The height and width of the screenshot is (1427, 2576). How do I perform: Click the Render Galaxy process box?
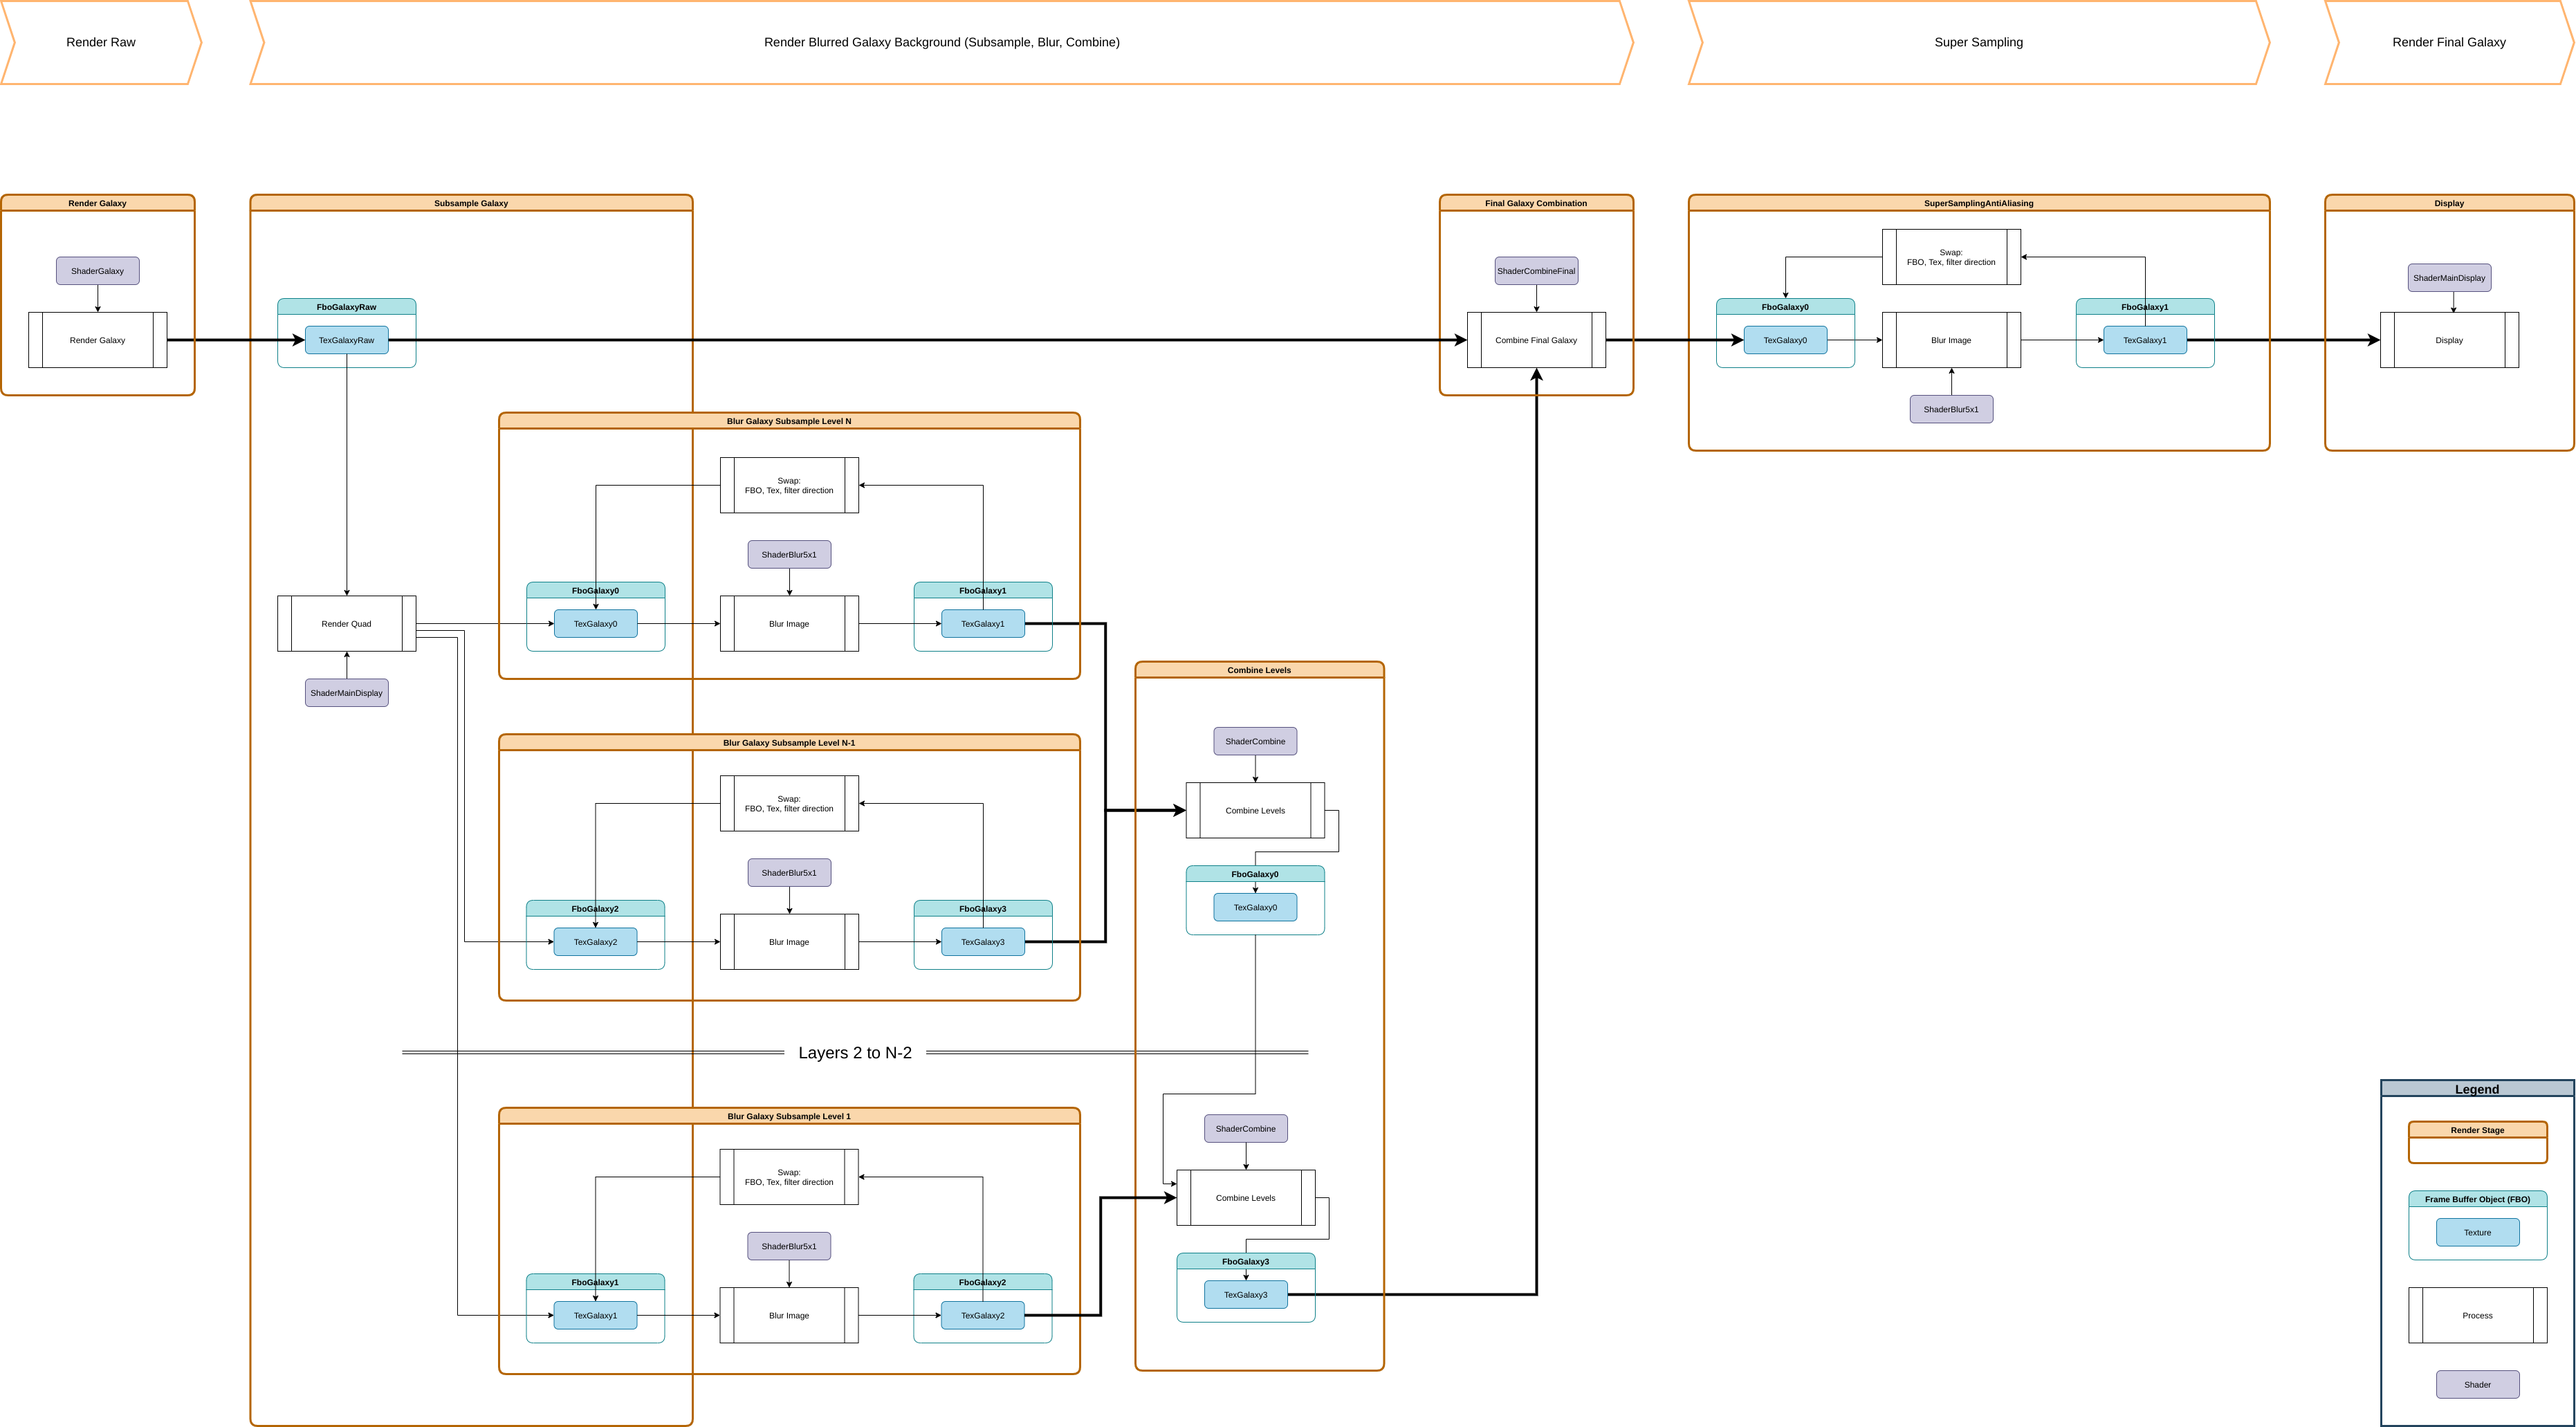coord(97,340)
